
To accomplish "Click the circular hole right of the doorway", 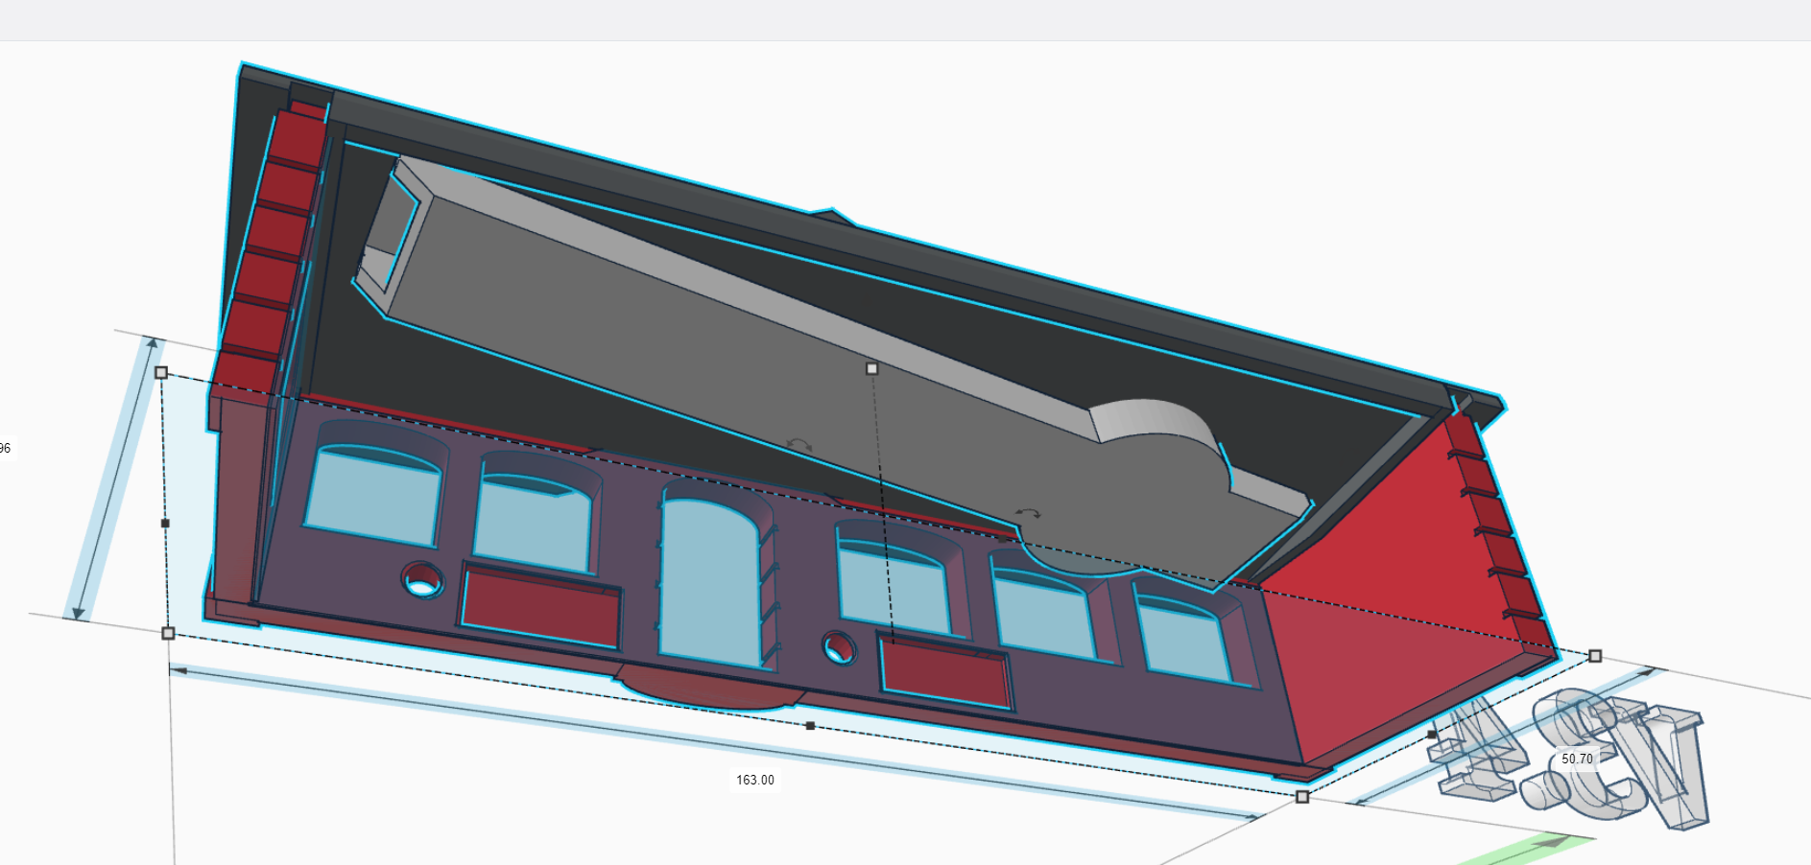I will click(840, 647).
